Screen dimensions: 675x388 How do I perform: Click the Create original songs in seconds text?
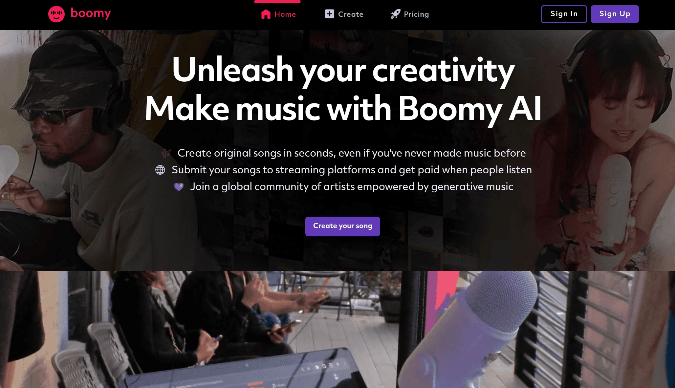(x=352, y=153)
